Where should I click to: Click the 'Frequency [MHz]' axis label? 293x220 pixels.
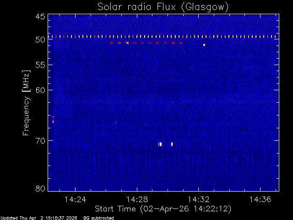(x=26, y=103)
